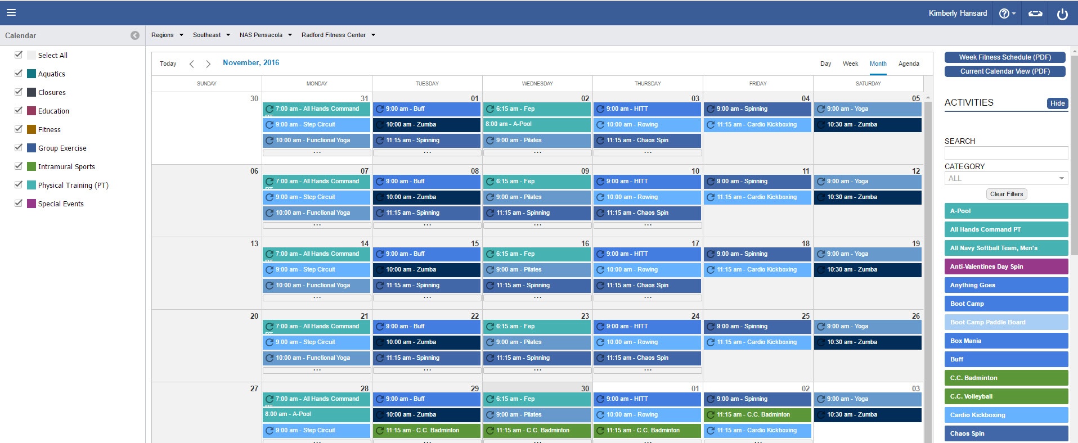1078x443 pixels.
Task: Open the hamburger menu
Action: tap(11, 12)
